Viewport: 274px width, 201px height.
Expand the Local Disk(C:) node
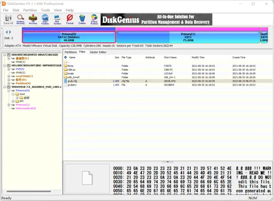(x=9, y=76)
